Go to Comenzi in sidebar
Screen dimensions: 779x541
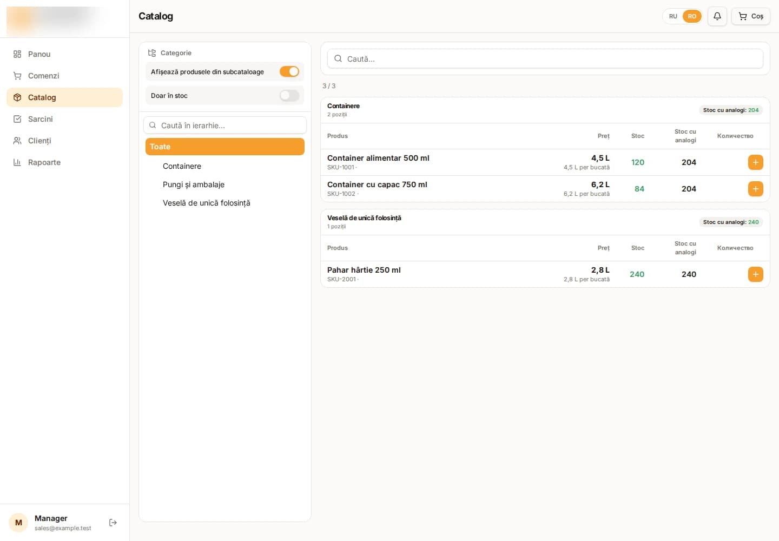point(64,76)
